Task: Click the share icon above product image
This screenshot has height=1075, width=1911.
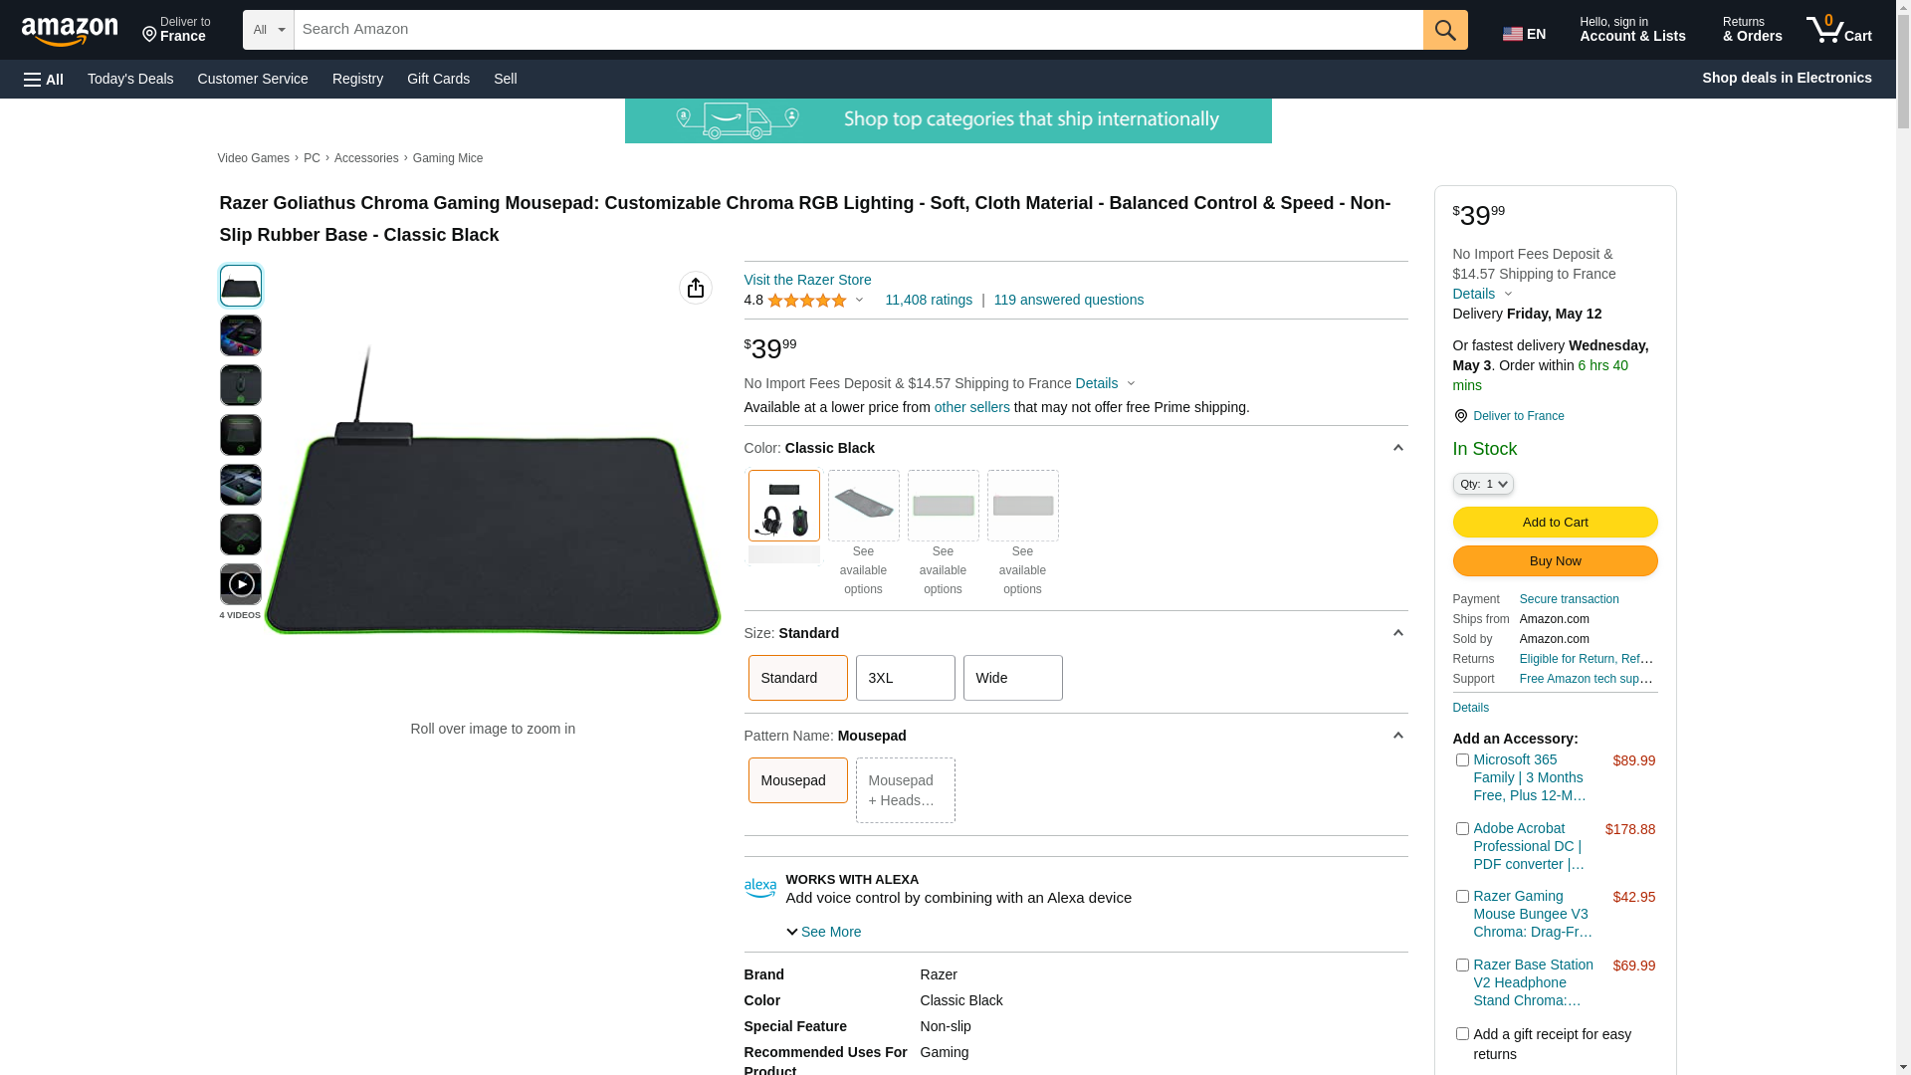Action: [696, 288]
